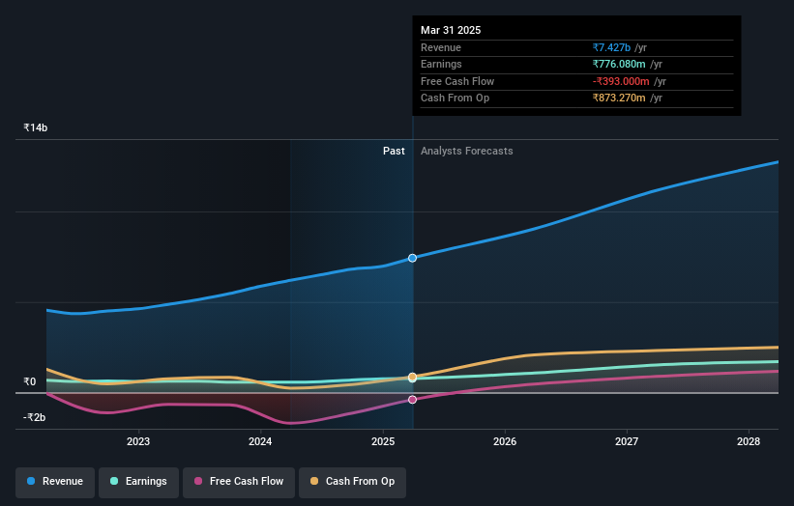794x506 pixels.
Task: Toggle the Cash From Op legend button
Action: 352,481
